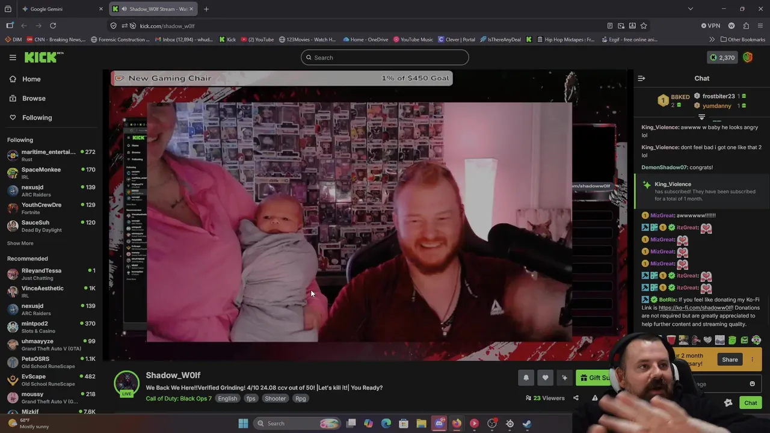
Task: Open the YouthCrewDre followed channel
Action: [51, 208]
